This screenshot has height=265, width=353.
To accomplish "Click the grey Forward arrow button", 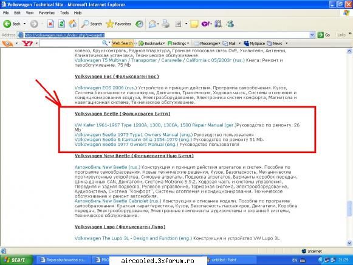I will pos(34,24).
